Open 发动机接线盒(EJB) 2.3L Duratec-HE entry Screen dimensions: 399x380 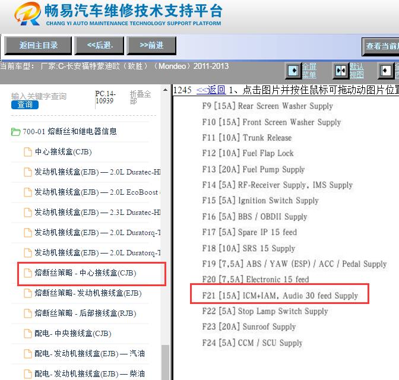[97, 213]
